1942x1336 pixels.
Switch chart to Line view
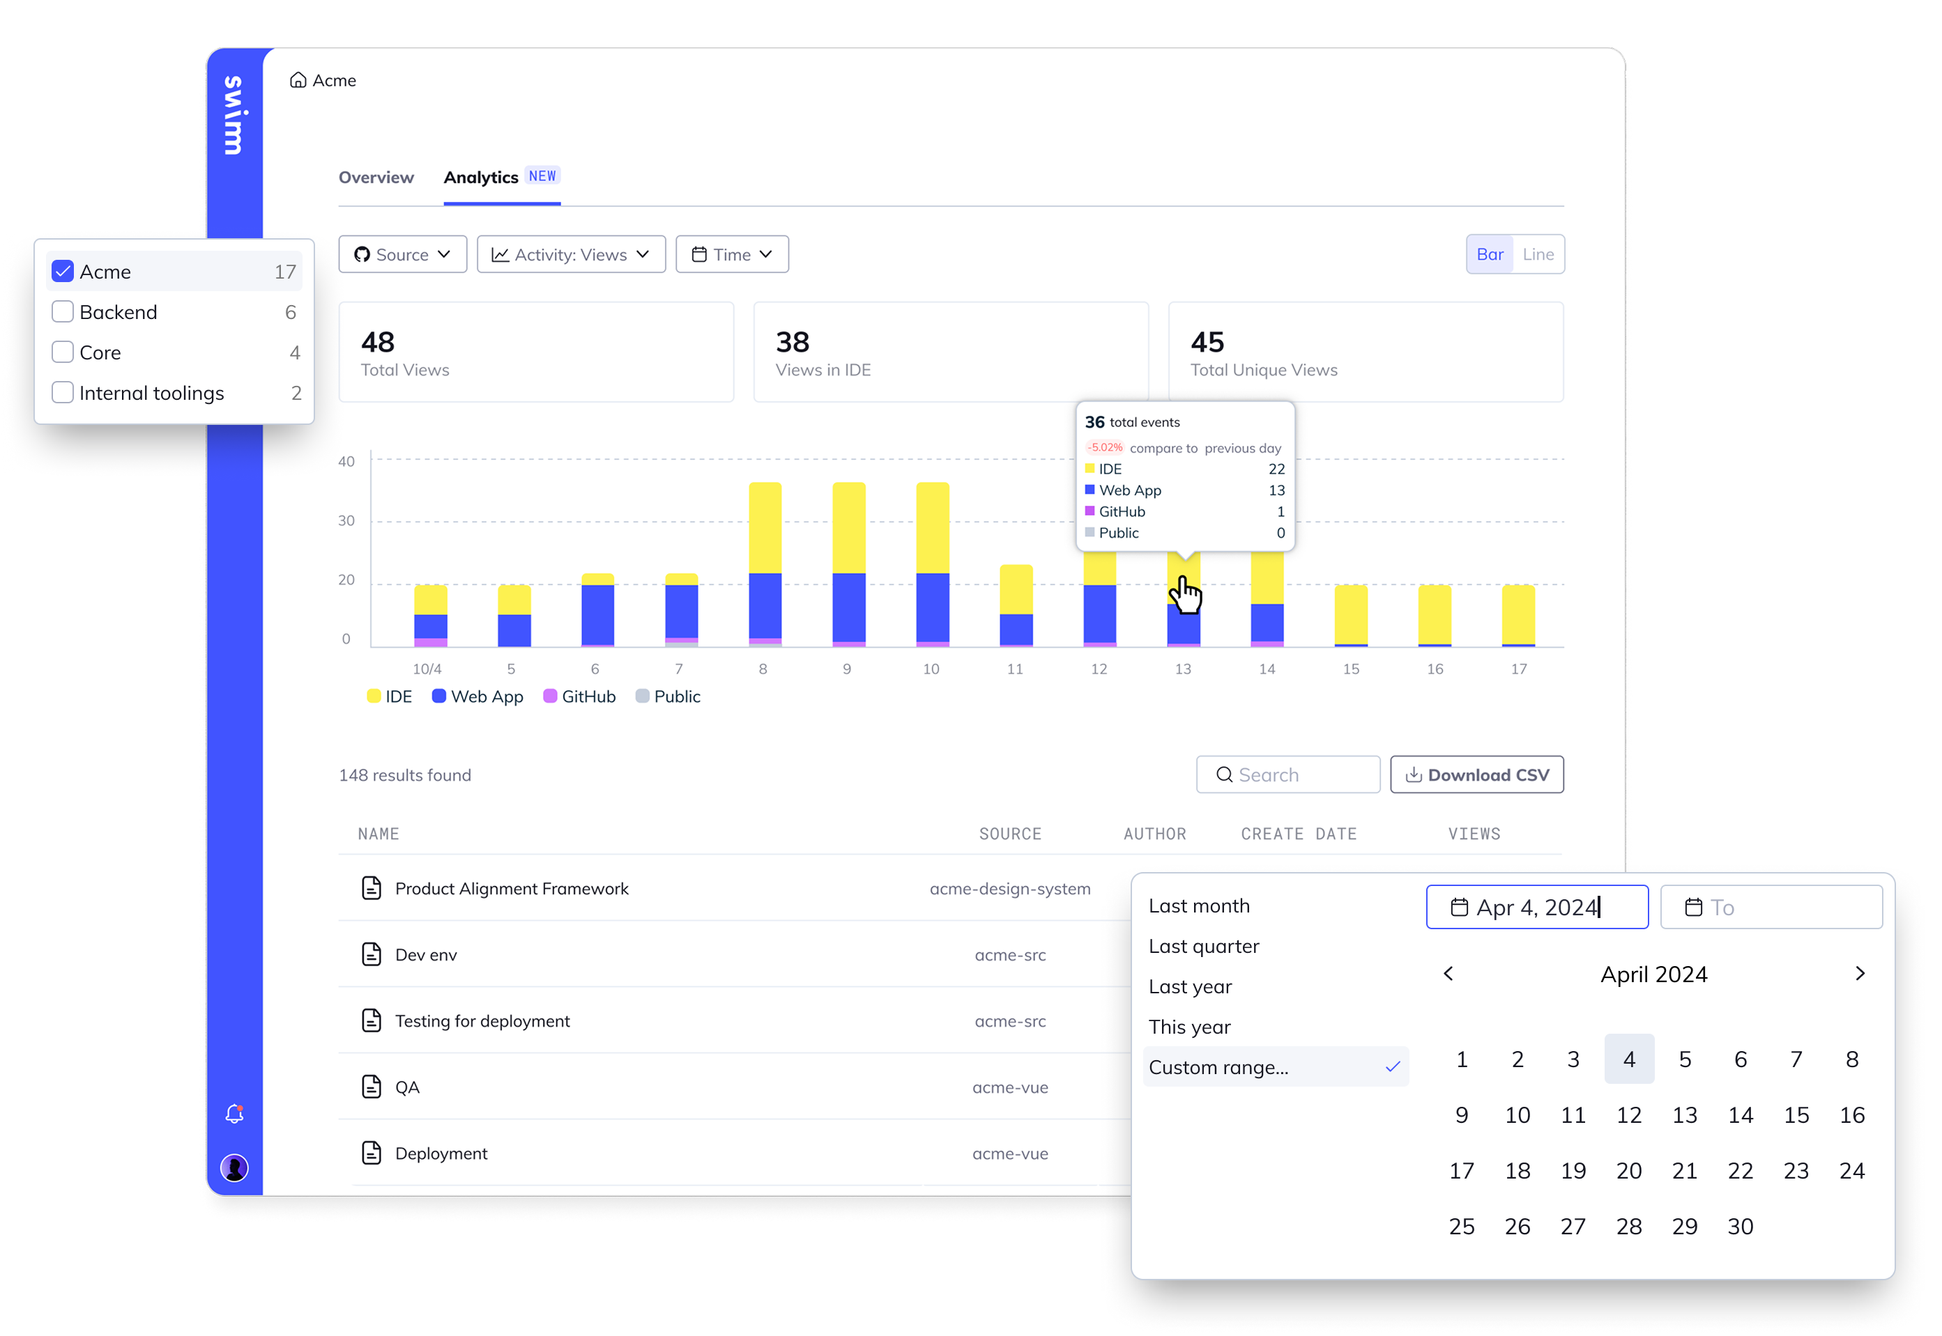tap(1538, 254)
